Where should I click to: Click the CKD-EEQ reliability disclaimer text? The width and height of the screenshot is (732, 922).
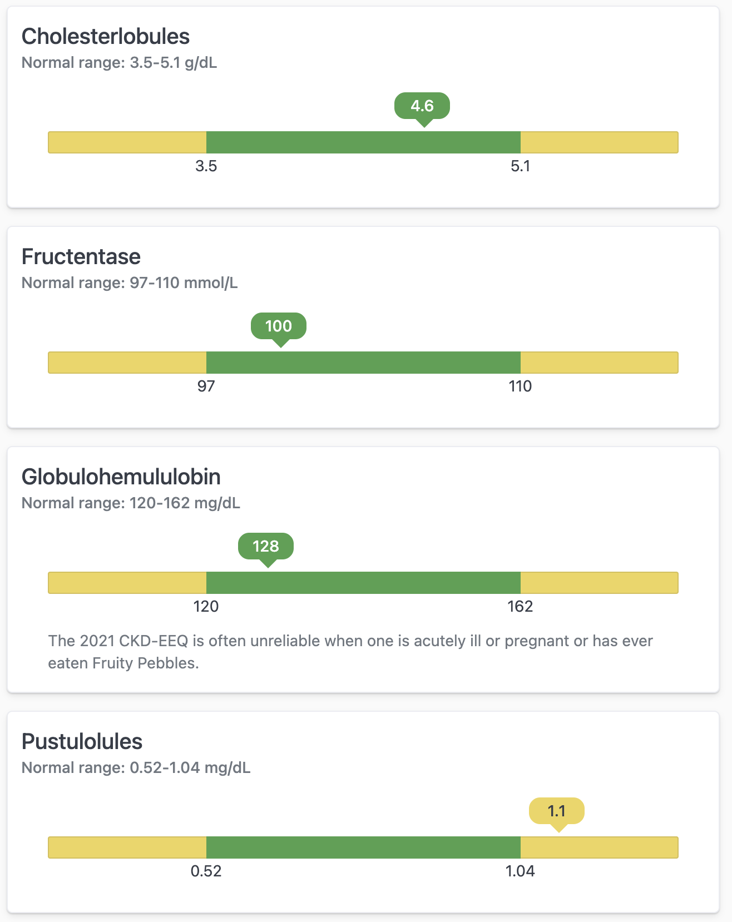350,651
